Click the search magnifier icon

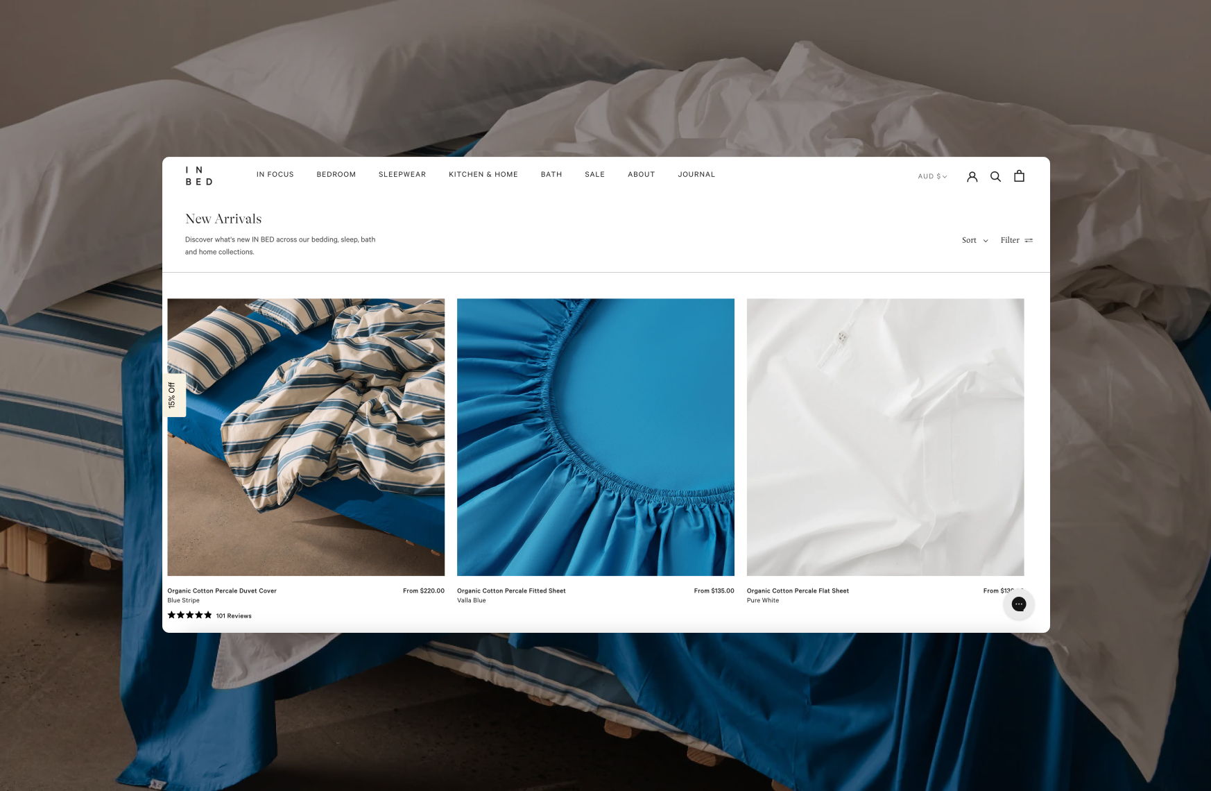pyautogui.click(x=995, y=176)
